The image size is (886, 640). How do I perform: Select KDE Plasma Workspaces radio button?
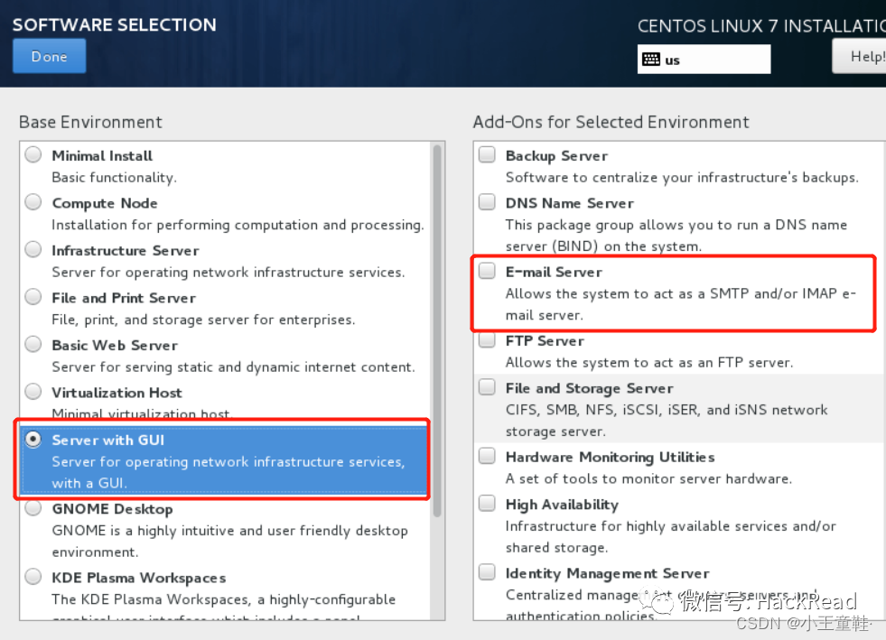[x=33, y=577]
